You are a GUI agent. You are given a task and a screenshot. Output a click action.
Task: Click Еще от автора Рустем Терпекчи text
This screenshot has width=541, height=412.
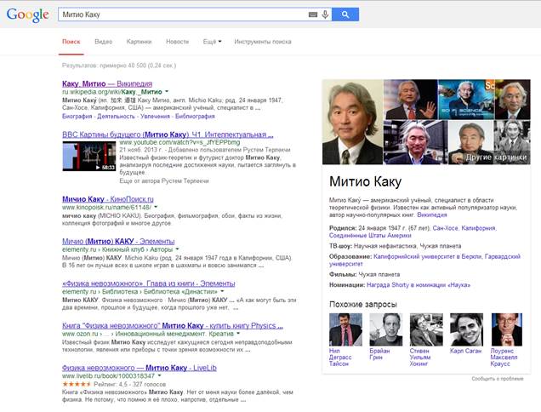coord(164,181)
